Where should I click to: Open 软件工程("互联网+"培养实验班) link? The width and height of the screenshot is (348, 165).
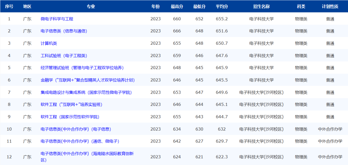(x=72, y=104)
